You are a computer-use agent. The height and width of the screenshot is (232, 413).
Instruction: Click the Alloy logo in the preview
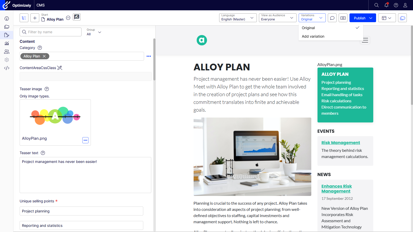coord(202,40)
